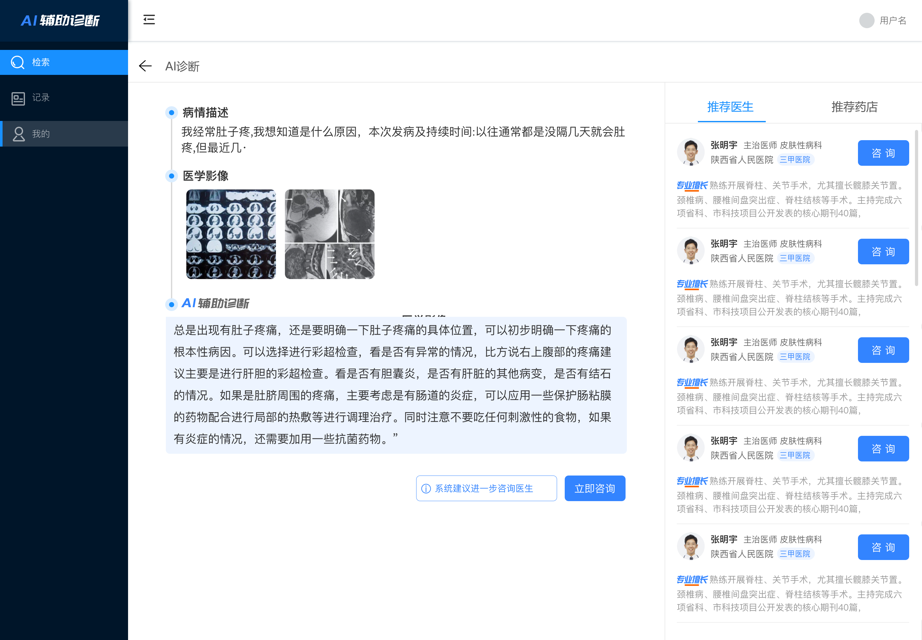Click the 专业擅长 badge in first doctor card

click(692, 185)
